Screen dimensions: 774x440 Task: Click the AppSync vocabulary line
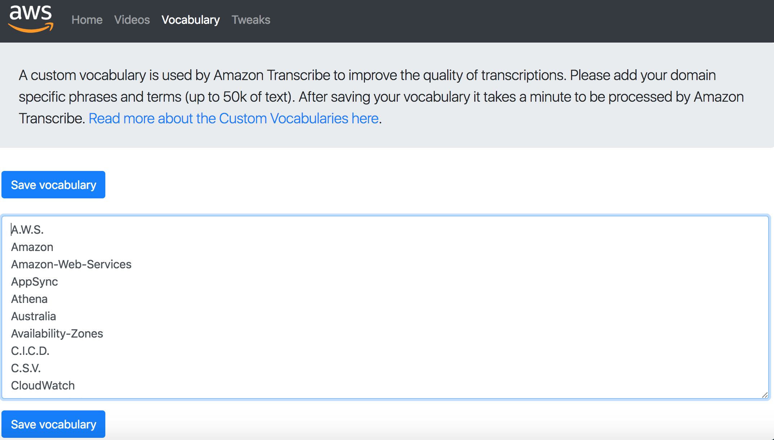35,282
